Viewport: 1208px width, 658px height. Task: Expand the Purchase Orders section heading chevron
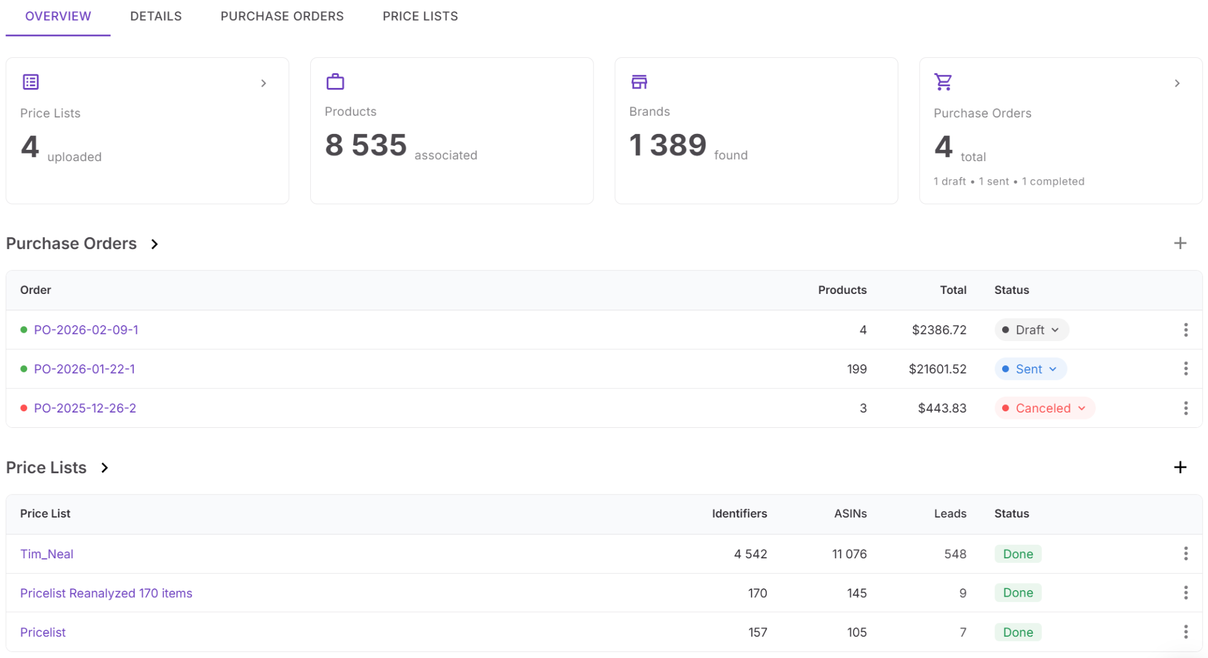[155, 244]
